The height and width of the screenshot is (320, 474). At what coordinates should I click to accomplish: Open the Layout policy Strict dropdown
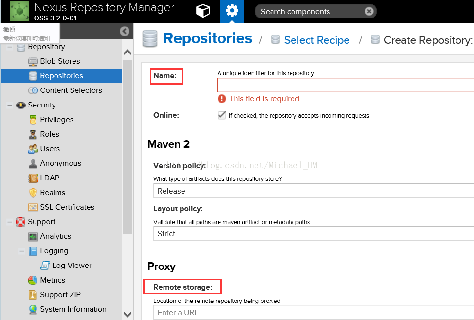[x=313, y=233]
